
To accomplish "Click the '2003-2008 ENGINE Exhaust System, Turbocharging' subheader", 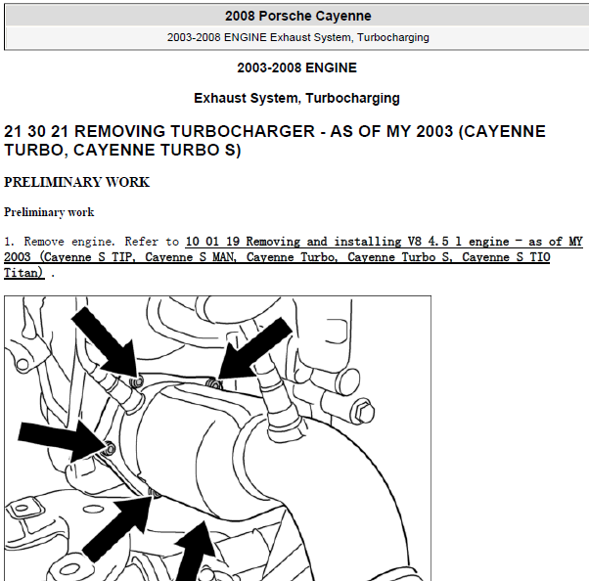I will pos(297,37).
